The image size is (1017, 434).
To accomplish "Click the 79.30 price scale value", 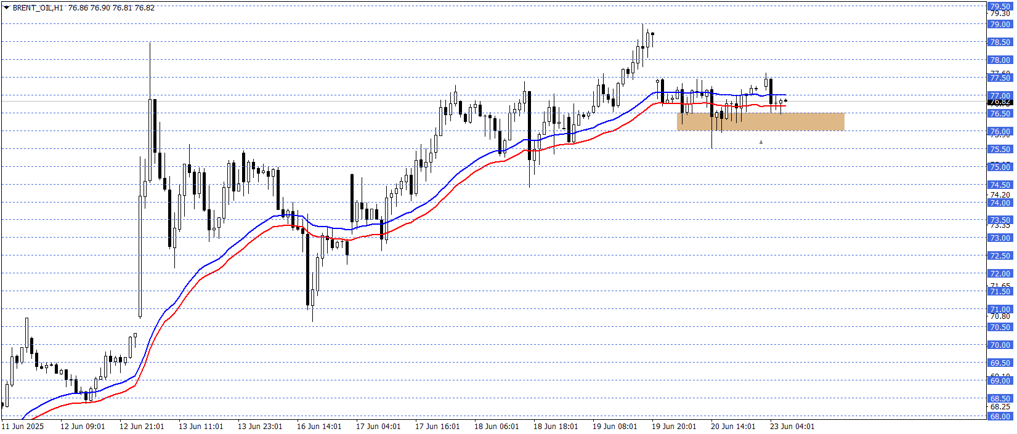I will pyautogui.click(x=1000, y=13).
